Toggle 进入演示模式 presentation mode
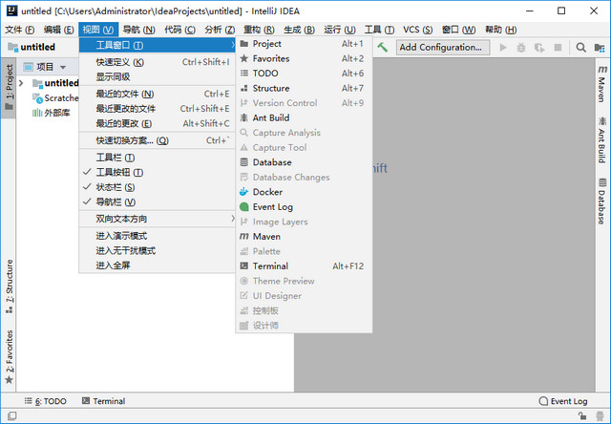The height and width of the screenshot is (424, 611). tap(157, 236)
